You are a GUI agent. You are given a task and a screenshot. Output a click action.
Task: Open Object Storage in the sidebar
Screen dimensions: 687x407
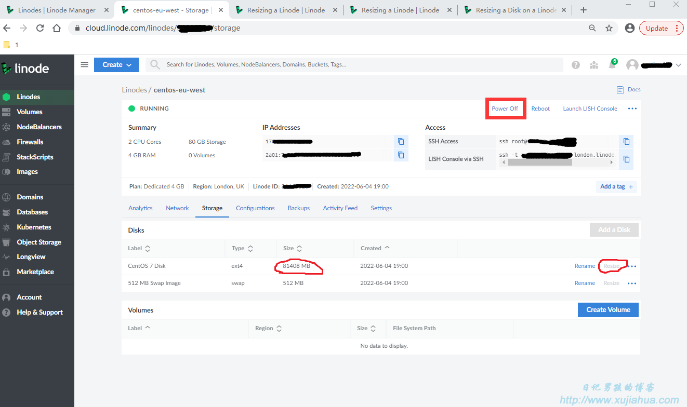(x=37, y=242)
